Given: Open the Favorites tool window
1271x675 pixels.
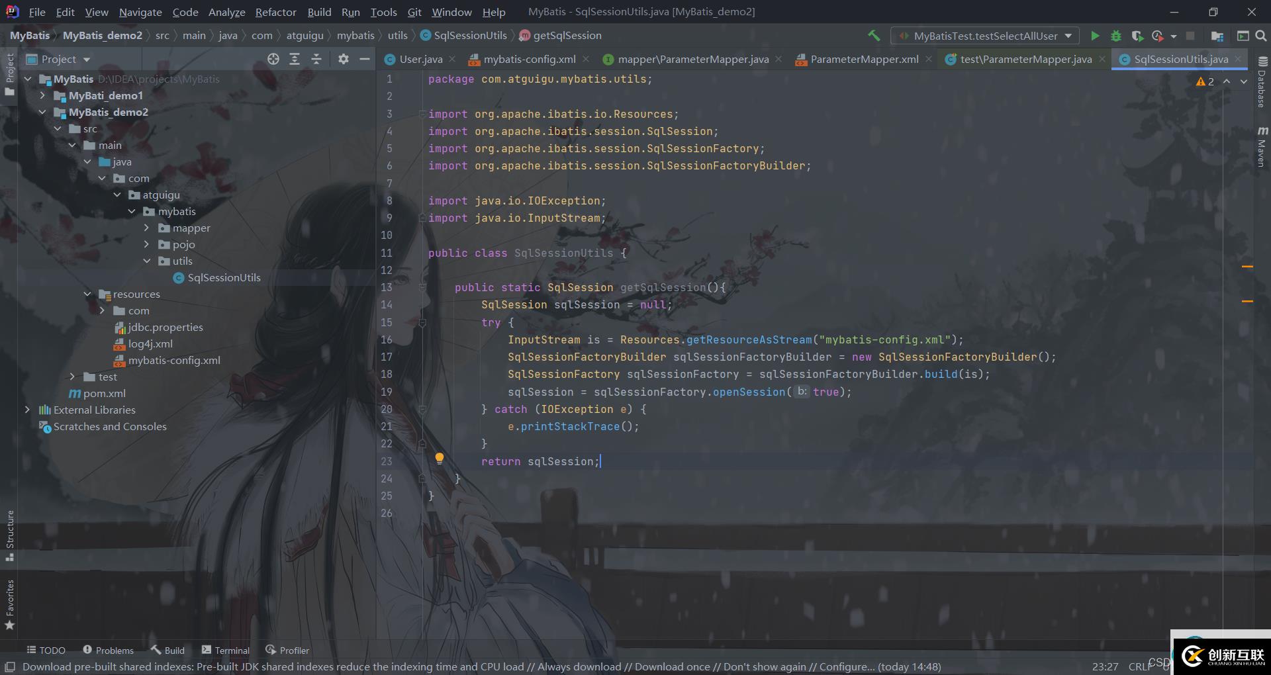Looking at the screenshot, I should pyautogui.click(x=9, y=605).
